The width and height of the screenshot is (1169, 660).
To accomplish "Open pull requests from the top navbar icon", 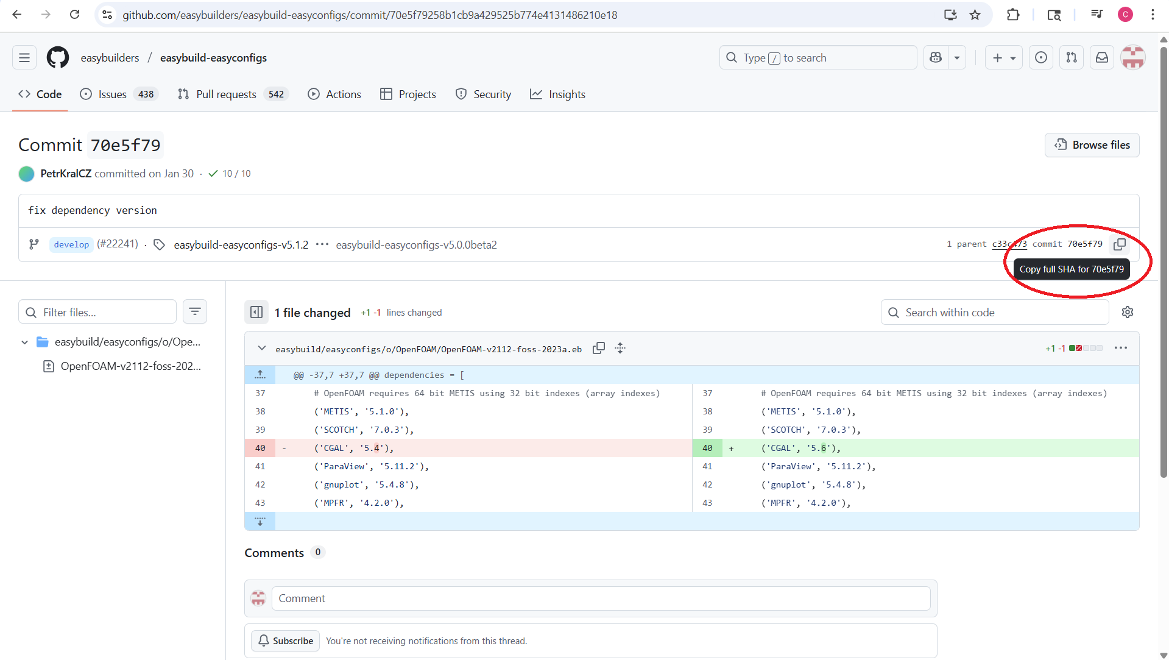I will coord(1071,57).
